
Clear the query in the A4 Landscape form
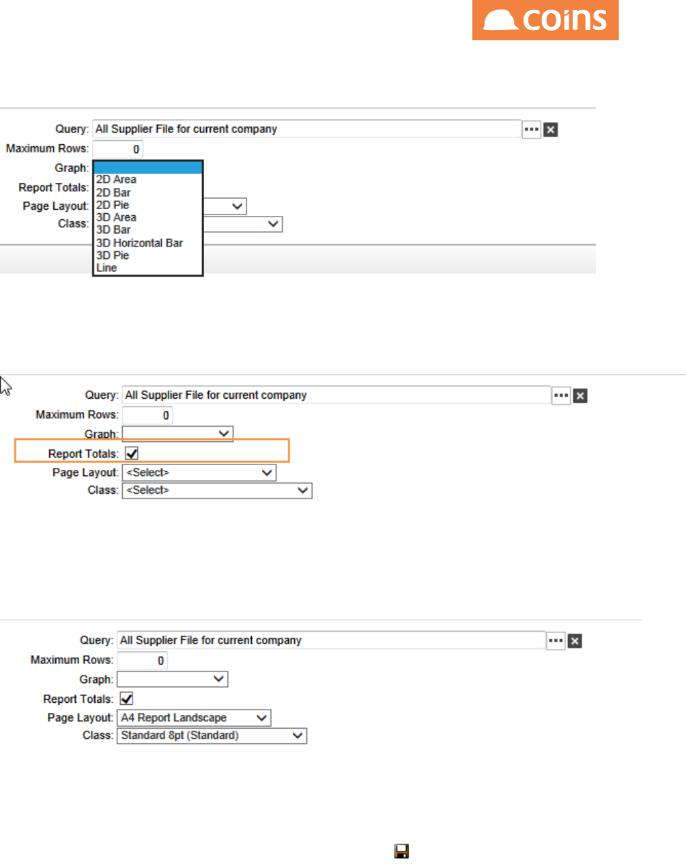pyautogui.click(x=575, y=641)
